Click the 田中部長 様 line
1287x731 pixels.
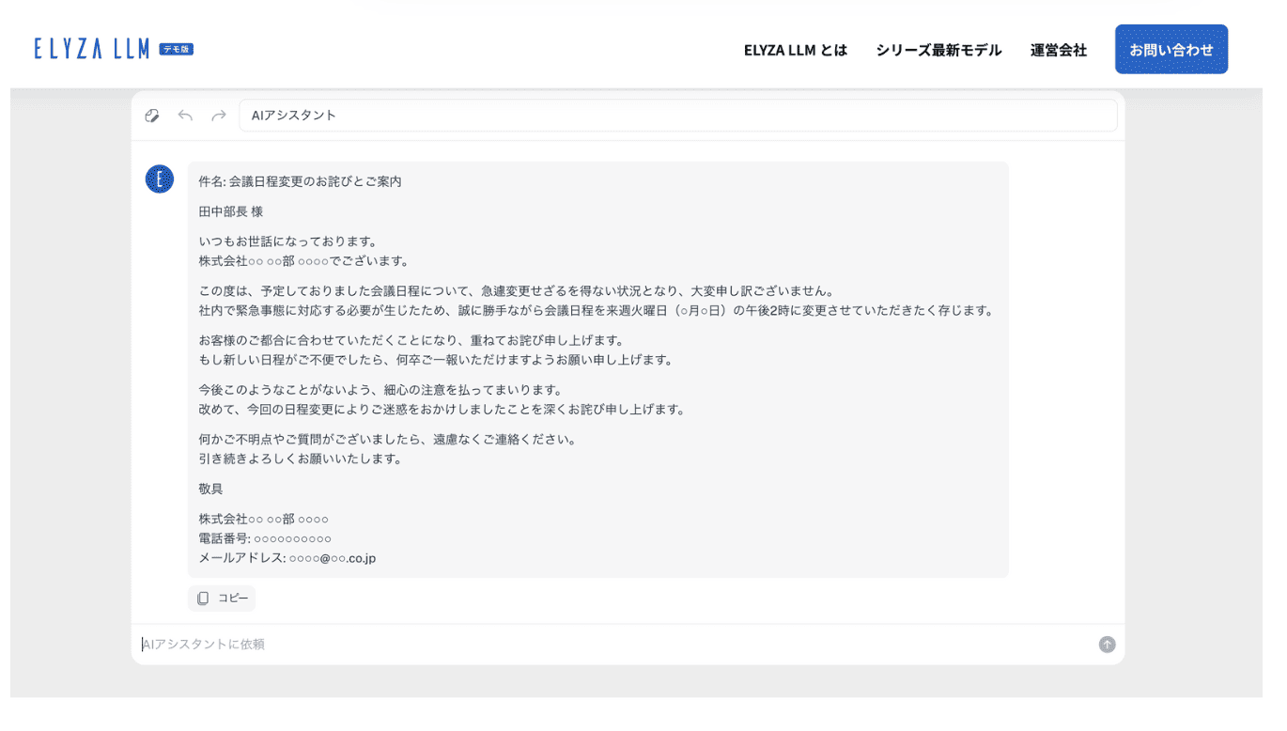[231, 211]
